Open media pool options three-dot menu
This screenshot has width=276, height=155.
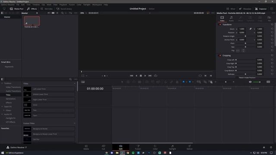click(76, 13)
